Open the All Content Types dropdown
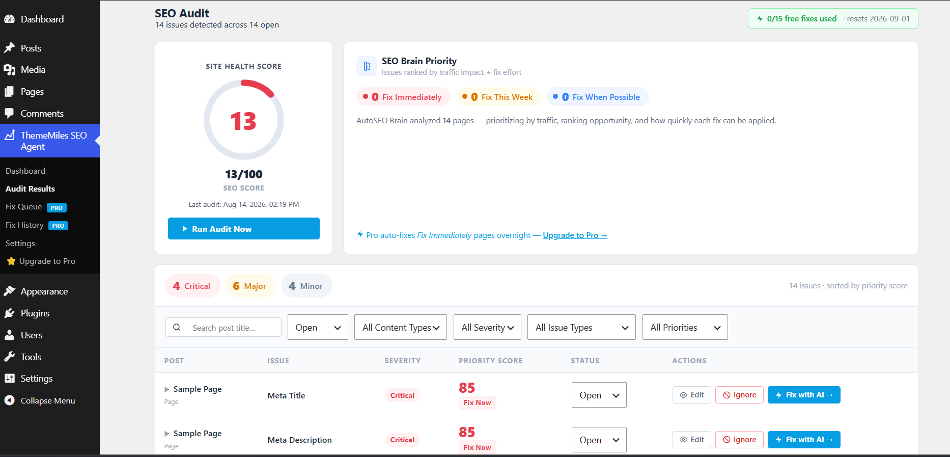Screen dimensions: 950x457 401,327
